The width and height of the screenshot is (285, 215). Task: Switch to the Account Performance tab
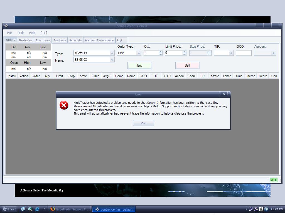[99, 40]
